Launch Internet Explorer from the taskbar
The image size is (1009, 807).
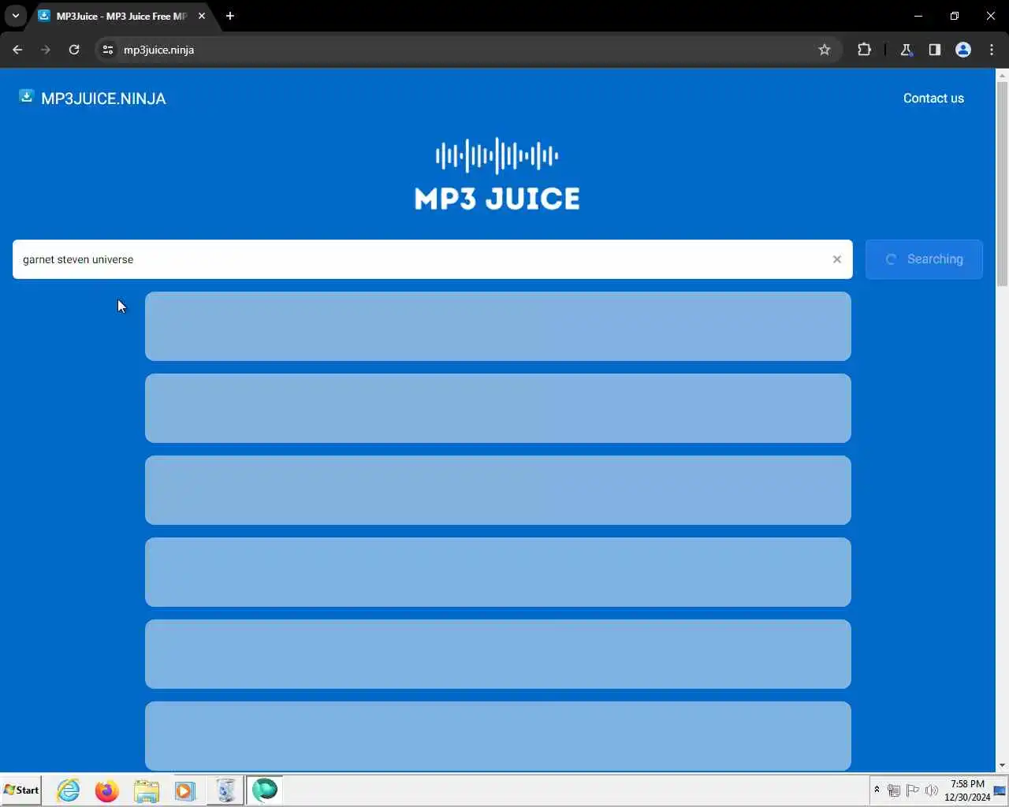tap(69, 790)
